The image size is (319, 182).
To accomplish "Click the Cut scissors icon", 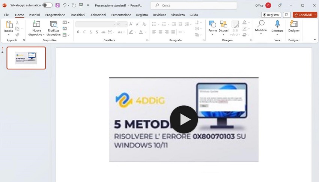I will (x=17, y=23).
